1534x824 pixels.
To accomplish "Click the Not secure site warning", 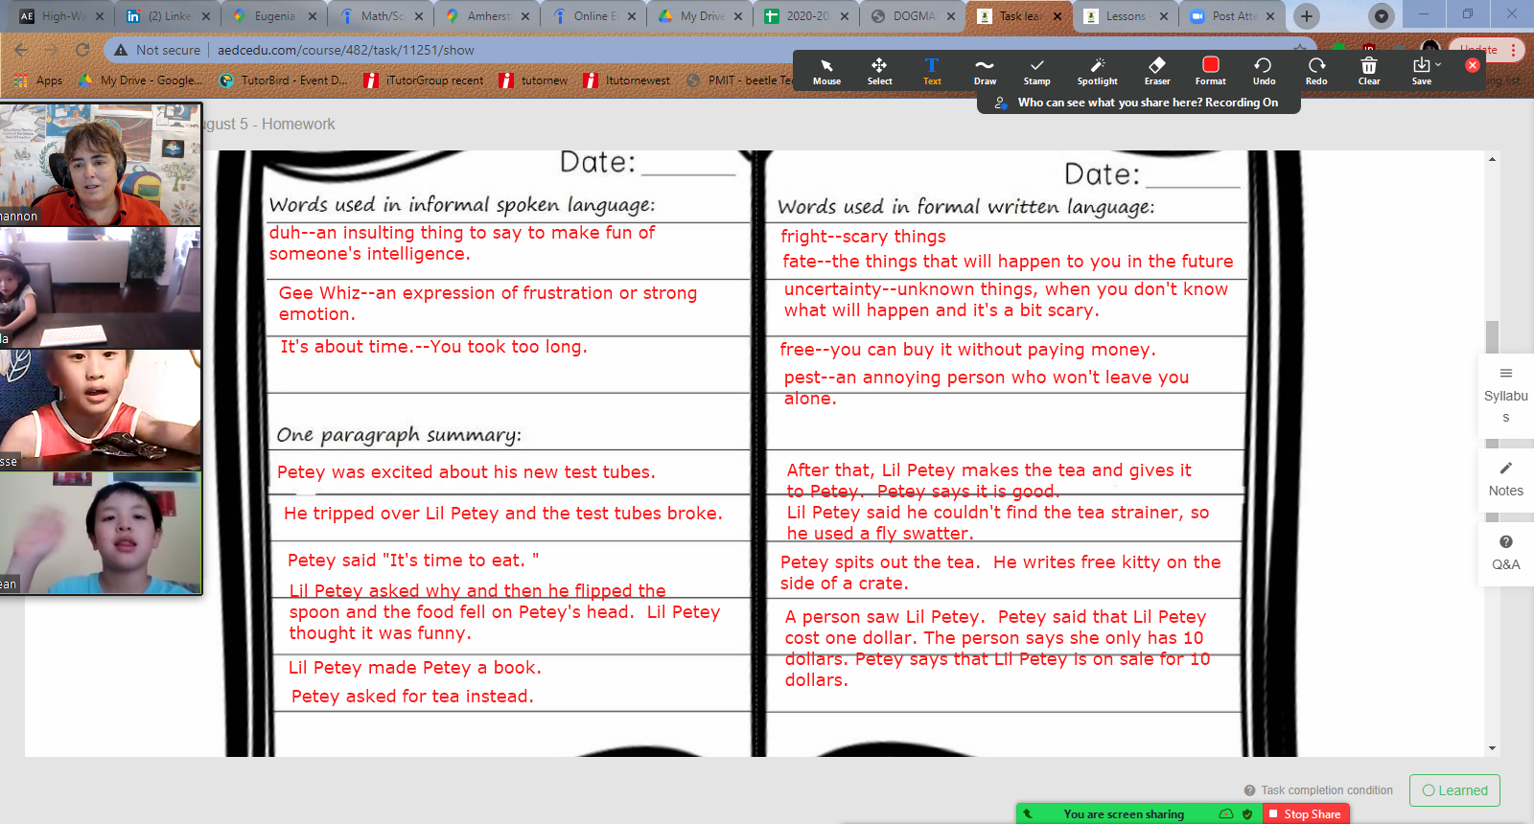I will [x=157, y=50].
